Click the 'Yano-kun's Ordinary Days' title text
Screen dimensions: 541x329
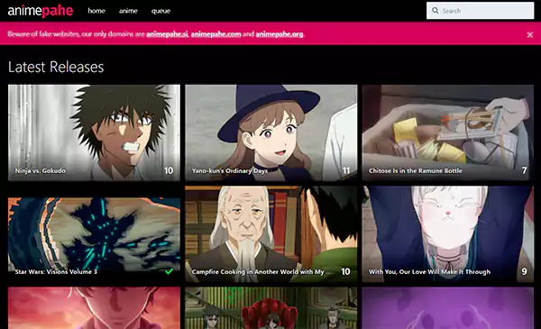click(x=230, y=170)
